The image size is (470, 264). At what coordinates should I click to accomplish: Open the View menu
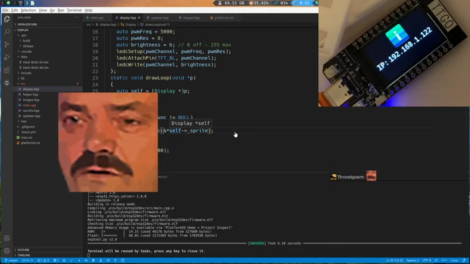point(43,10)
